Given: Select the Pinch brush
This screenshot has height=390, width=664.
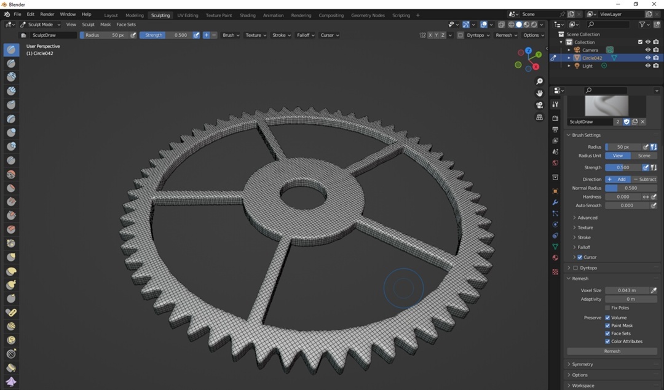Looking at the screenshot, I should pos(12,243).
